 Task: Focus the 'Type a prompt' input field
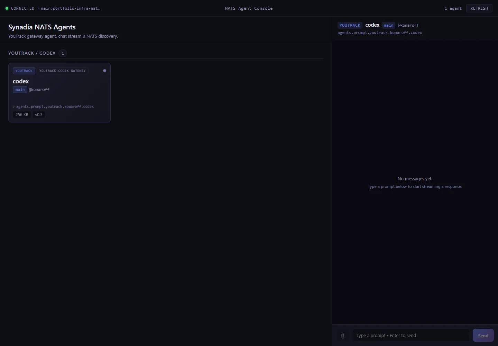(x=411, y=336)
